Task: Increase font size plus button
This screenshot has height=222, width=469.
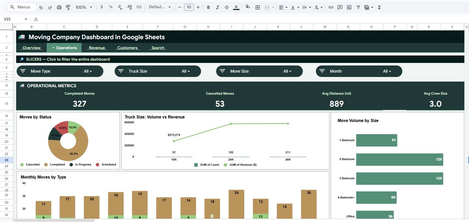Action: (198, 7)
